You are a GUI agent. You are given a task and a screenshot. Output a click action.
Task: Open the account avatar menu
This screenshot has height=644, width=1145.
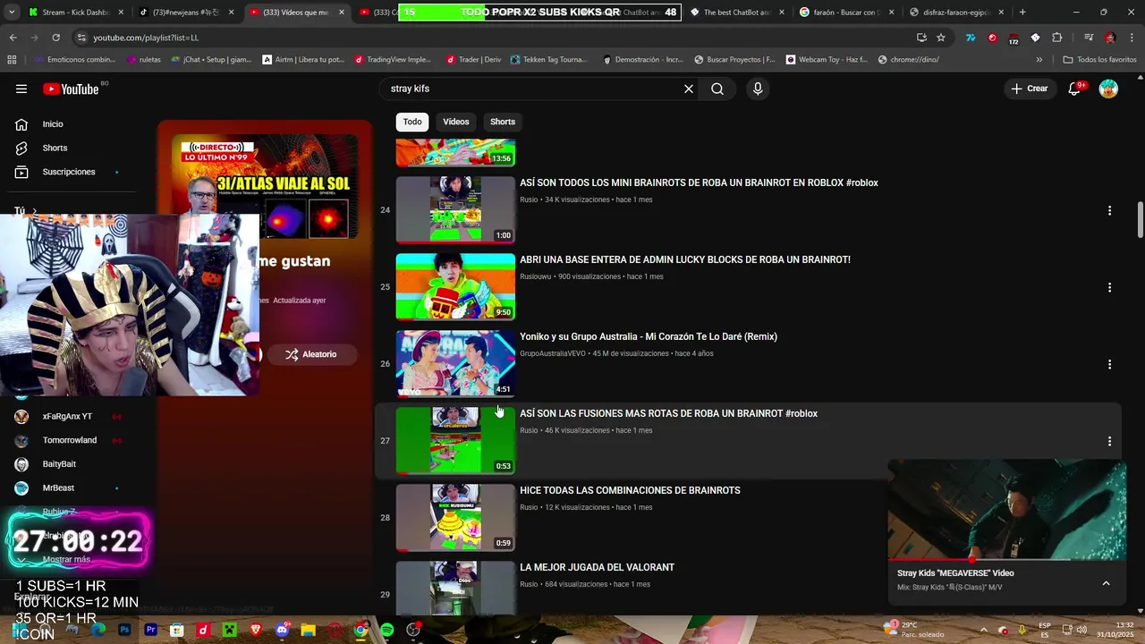1108,89
